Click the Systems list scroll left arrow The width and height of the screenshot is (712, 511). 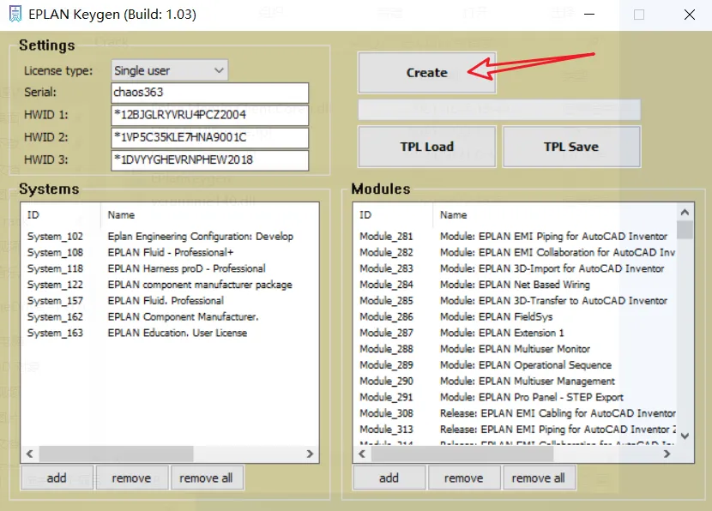point(30,454)
